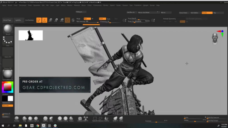
Task: Open the Dots stroke picker
Action: pos(8,41)
